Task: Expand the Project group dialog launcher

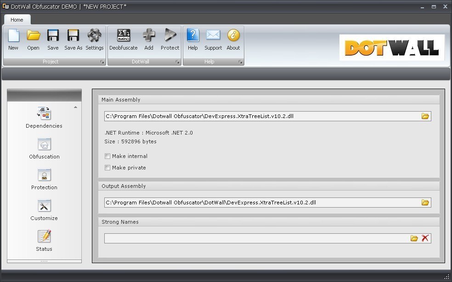Action: [x=102, y=62]
